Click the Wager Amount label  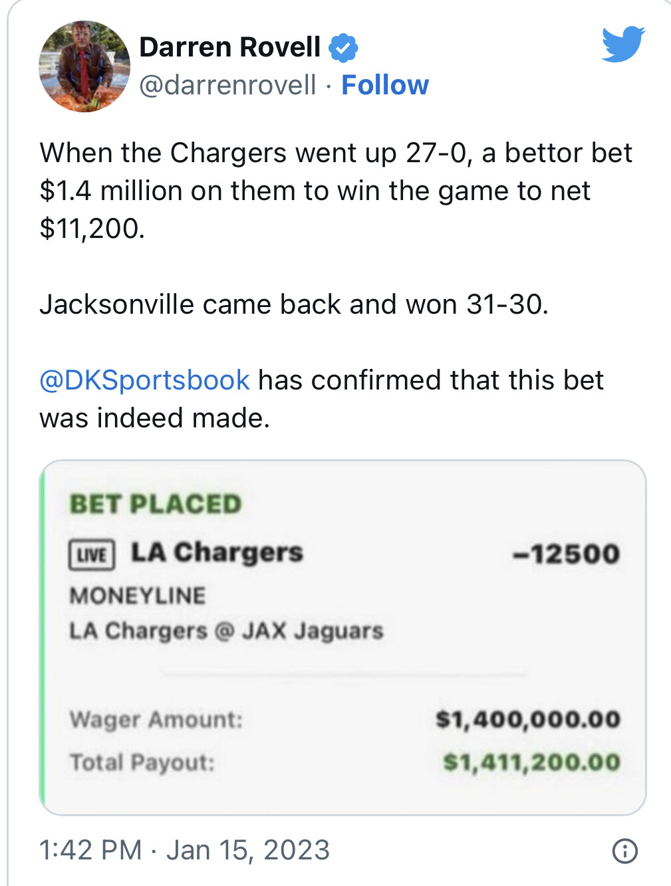156,719
